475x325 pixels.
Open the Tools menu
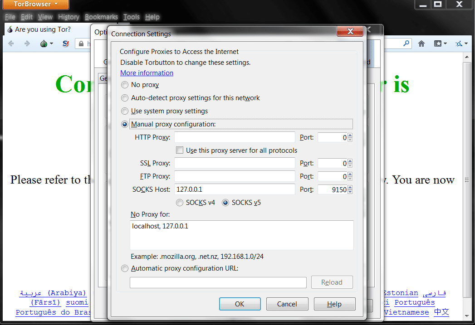(x=132, y=17)
